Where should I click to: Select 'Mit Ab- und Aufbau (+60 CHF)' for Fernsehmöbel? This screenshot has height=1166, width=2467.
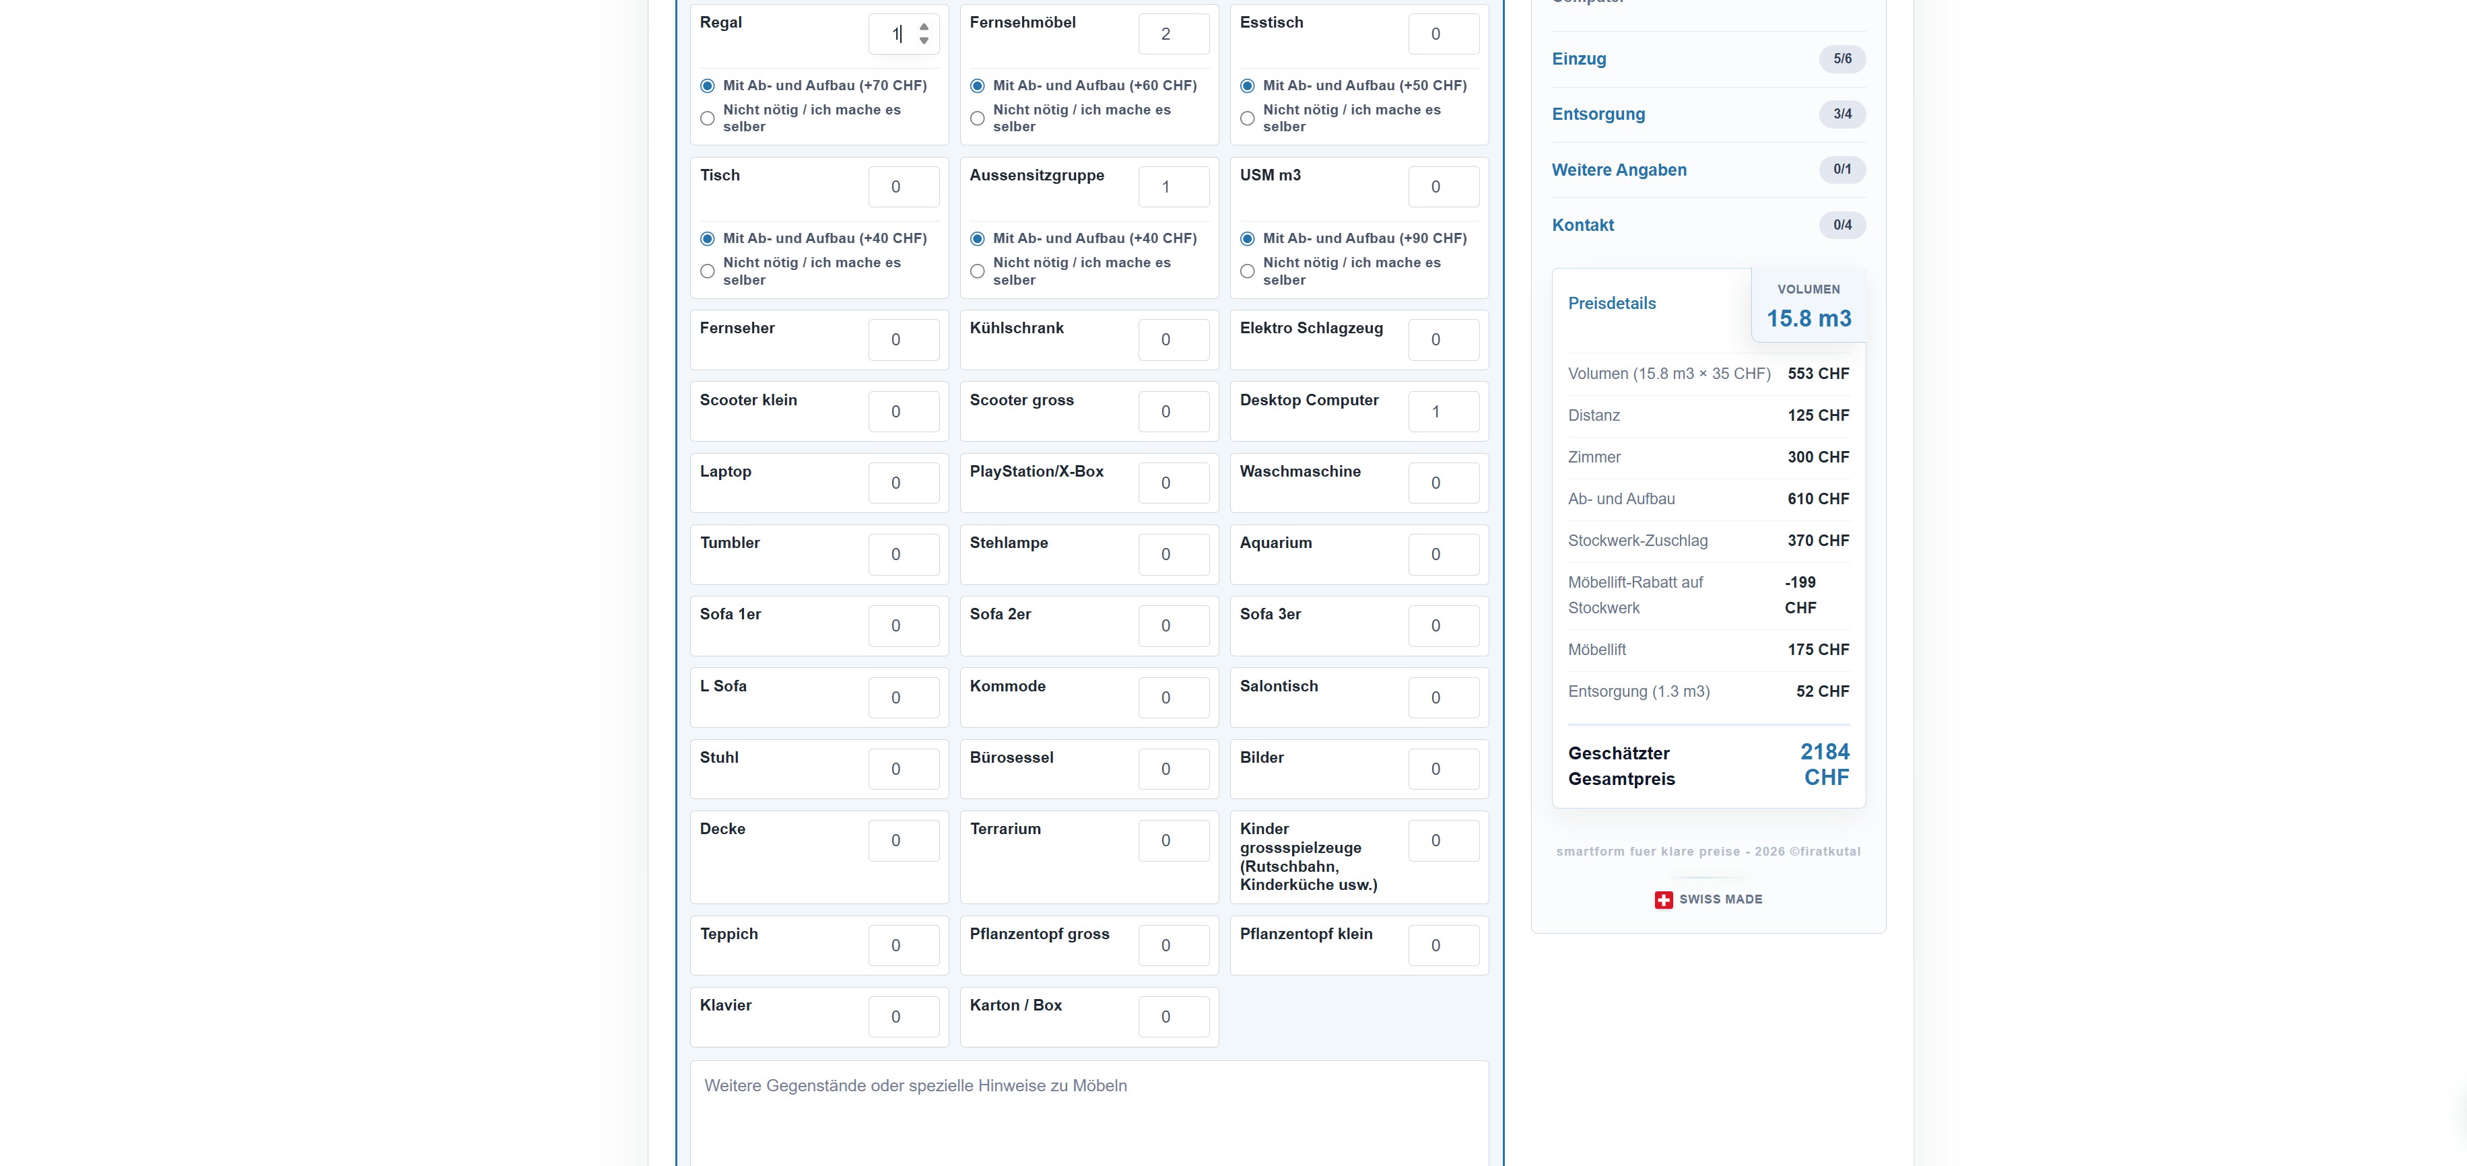[x=977, y=86]
